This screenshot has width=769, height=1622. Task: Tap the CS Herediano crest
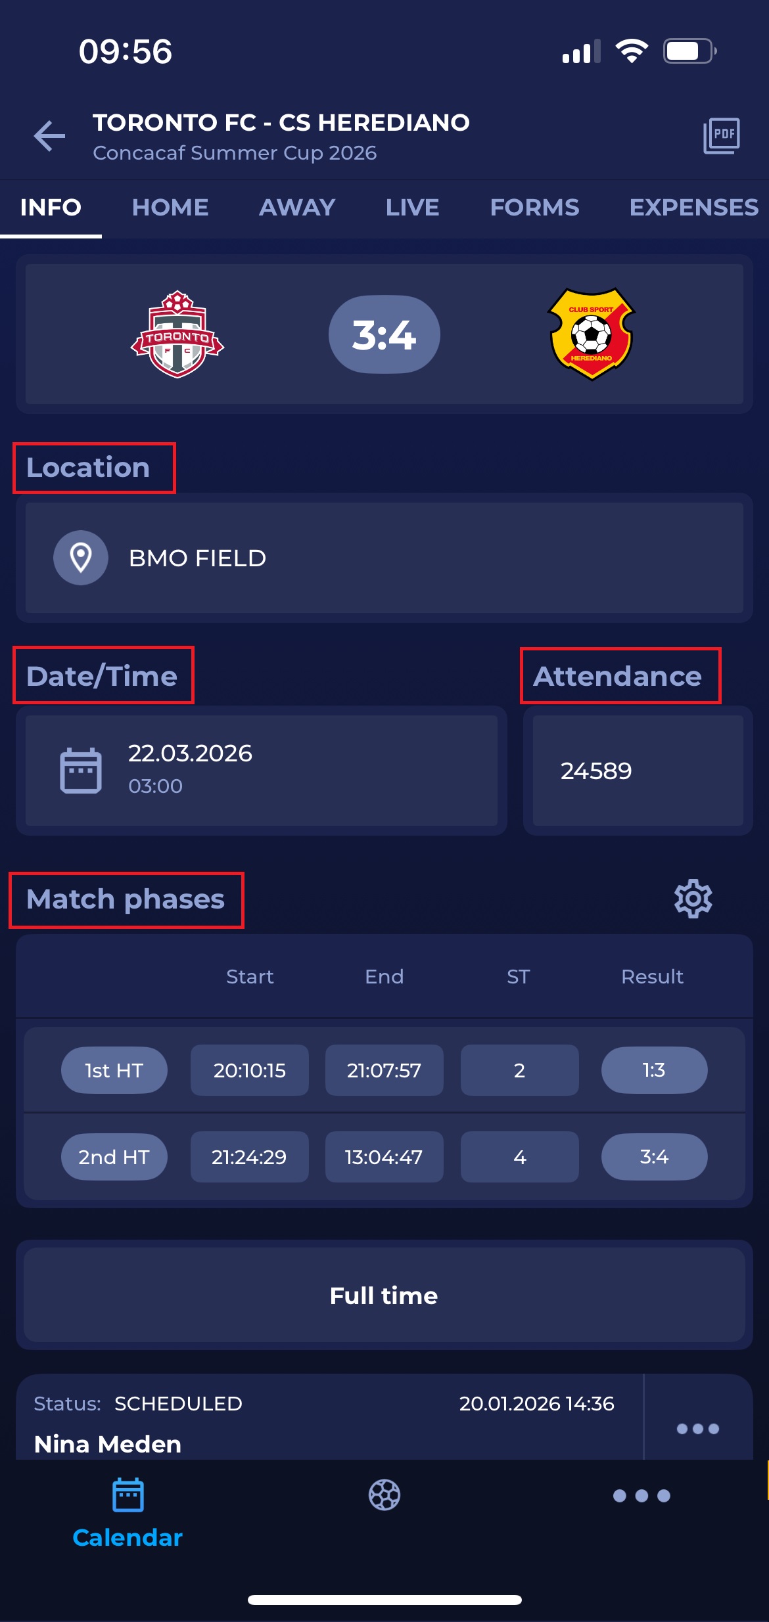click(592, 334)
